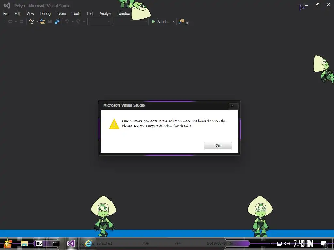Click the Undo toolbar icon

click(67, 21)
